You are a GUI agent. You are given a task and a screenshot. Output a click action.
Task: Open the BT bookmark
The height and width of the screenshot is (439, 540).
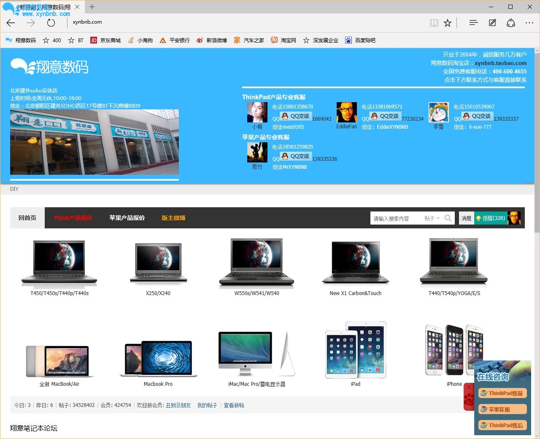[76, 40]
